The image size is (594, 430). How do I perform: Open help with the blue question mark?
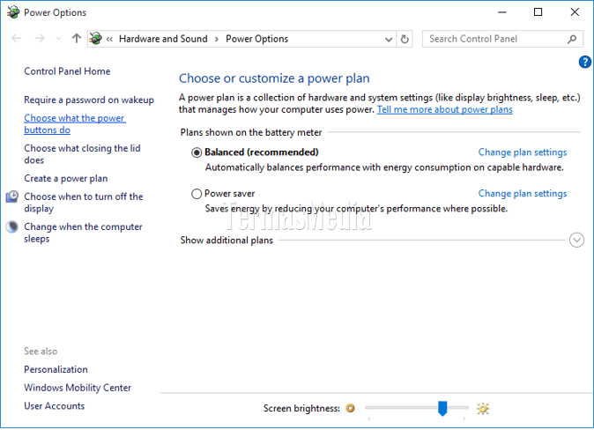tap(584, 62)
